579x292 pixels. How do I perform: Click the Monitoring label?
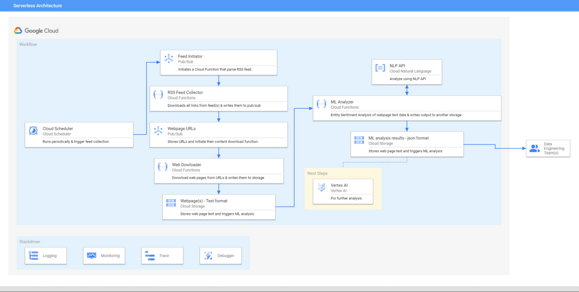(110, 256)
